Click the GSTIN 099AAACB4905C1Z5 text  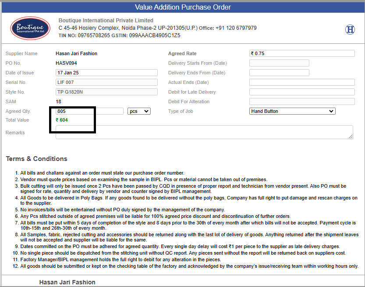point(146,35)
